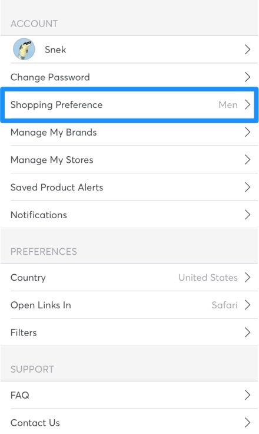This screenshot has width=259, height=434.
Task: View Saved Product Alerts
Action: click(x=129, y=188)
